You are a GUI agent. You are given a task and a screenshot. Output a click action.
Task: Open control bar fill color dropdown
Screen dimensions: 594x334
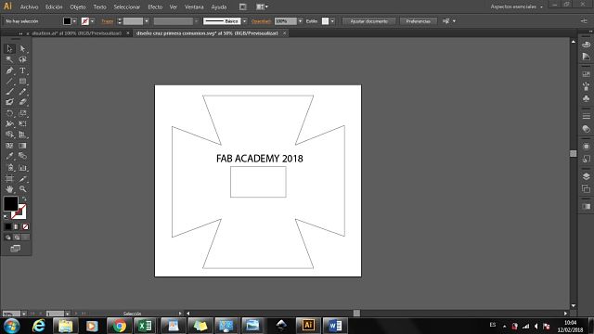pos(74,21)
